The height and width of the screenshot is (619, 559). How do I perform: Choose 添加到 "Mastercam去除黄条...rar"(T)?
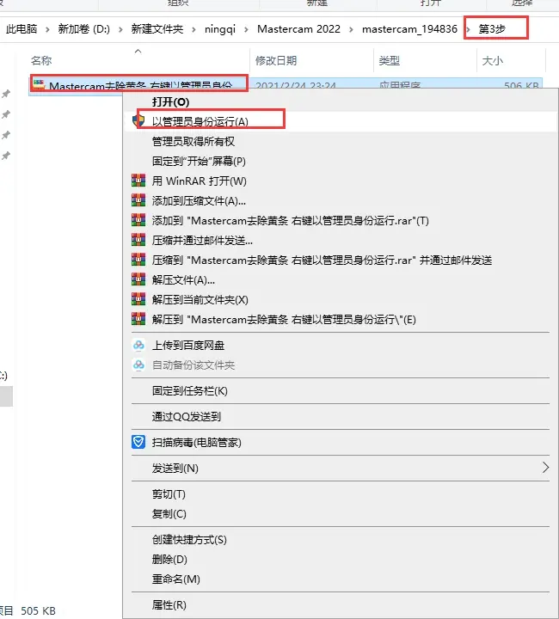tap(291, 220)
